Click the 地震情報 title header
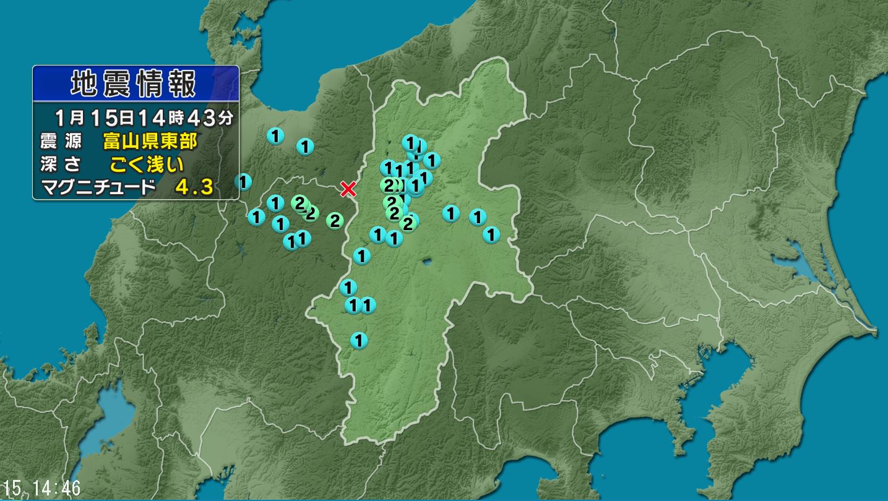Screen dimensions: 888x501 (136, 83)
